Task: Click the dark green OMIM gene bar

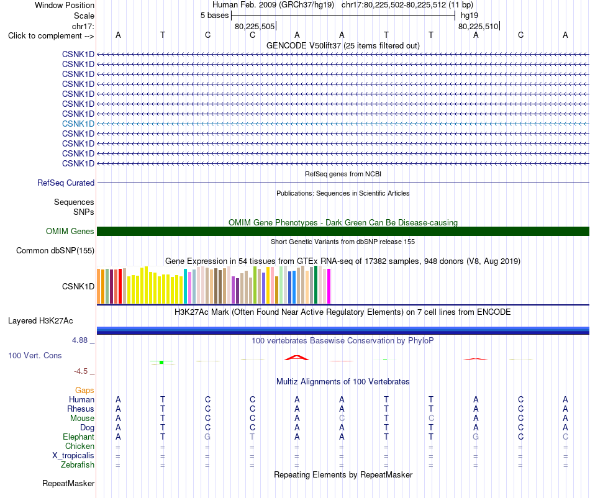Action: [x=343, y=232]
